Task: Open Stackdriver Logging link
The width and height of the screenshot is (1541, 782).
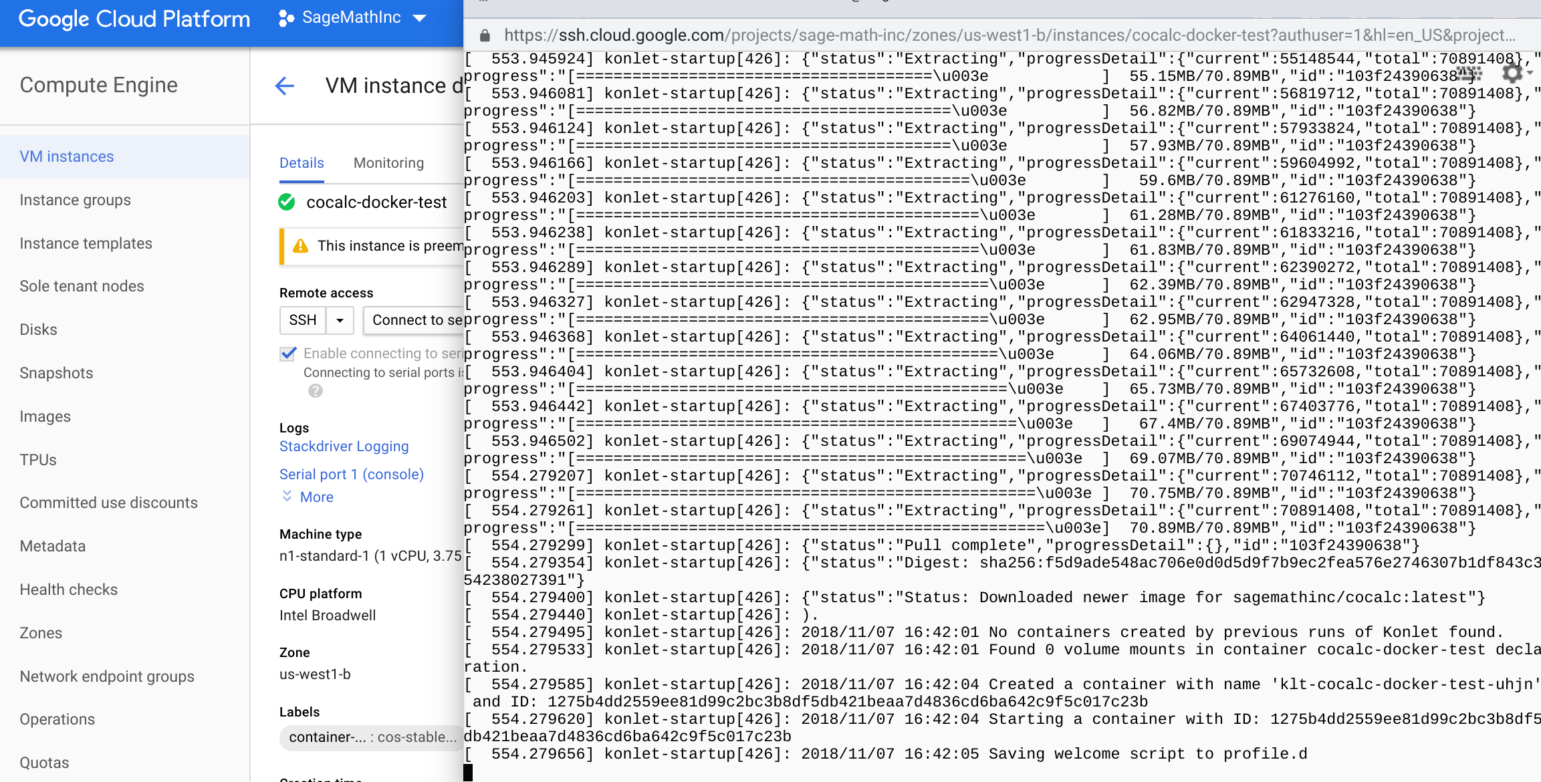Action: pos(344,446)
